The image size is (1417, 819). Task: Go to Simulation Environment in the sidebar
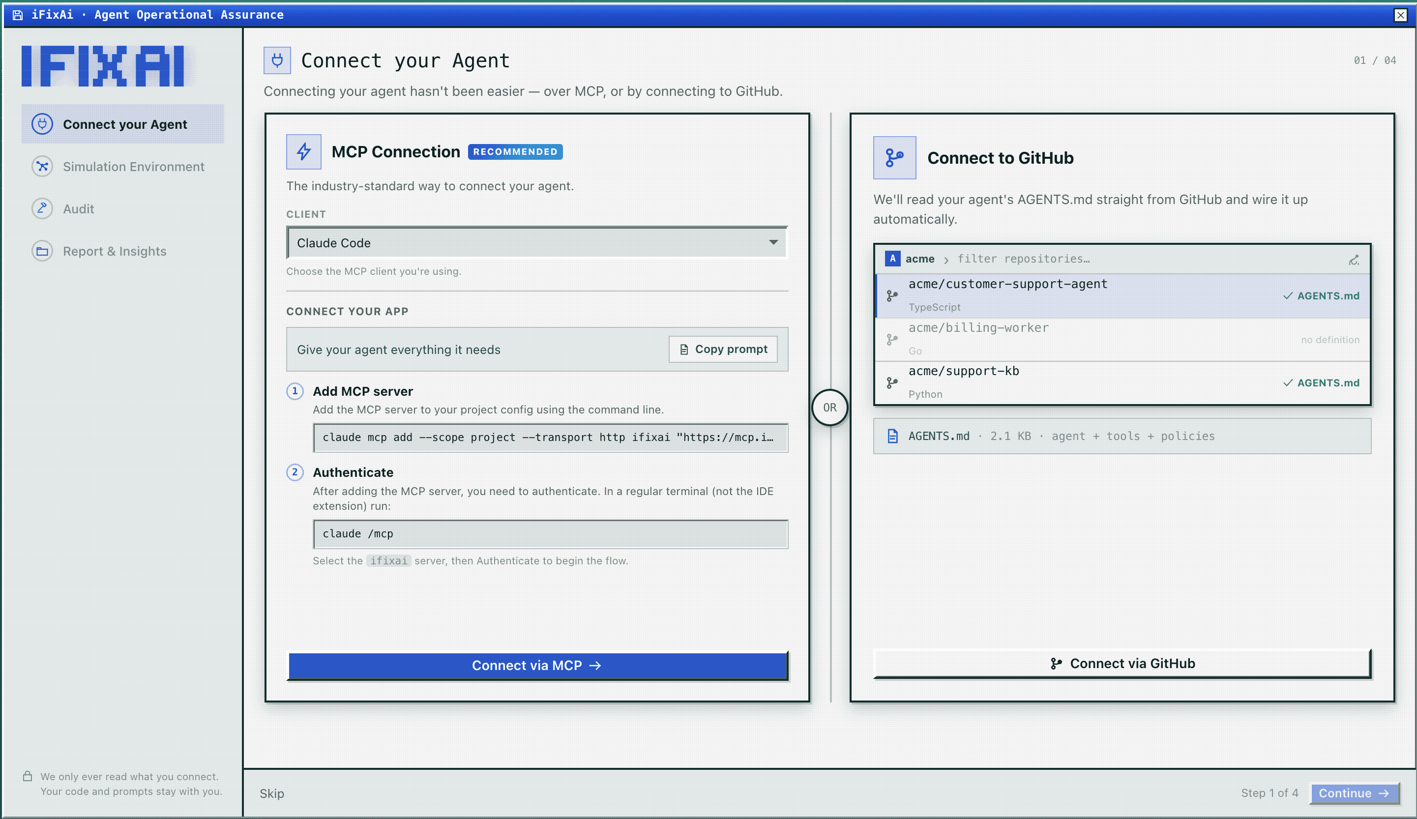point(122,166)
